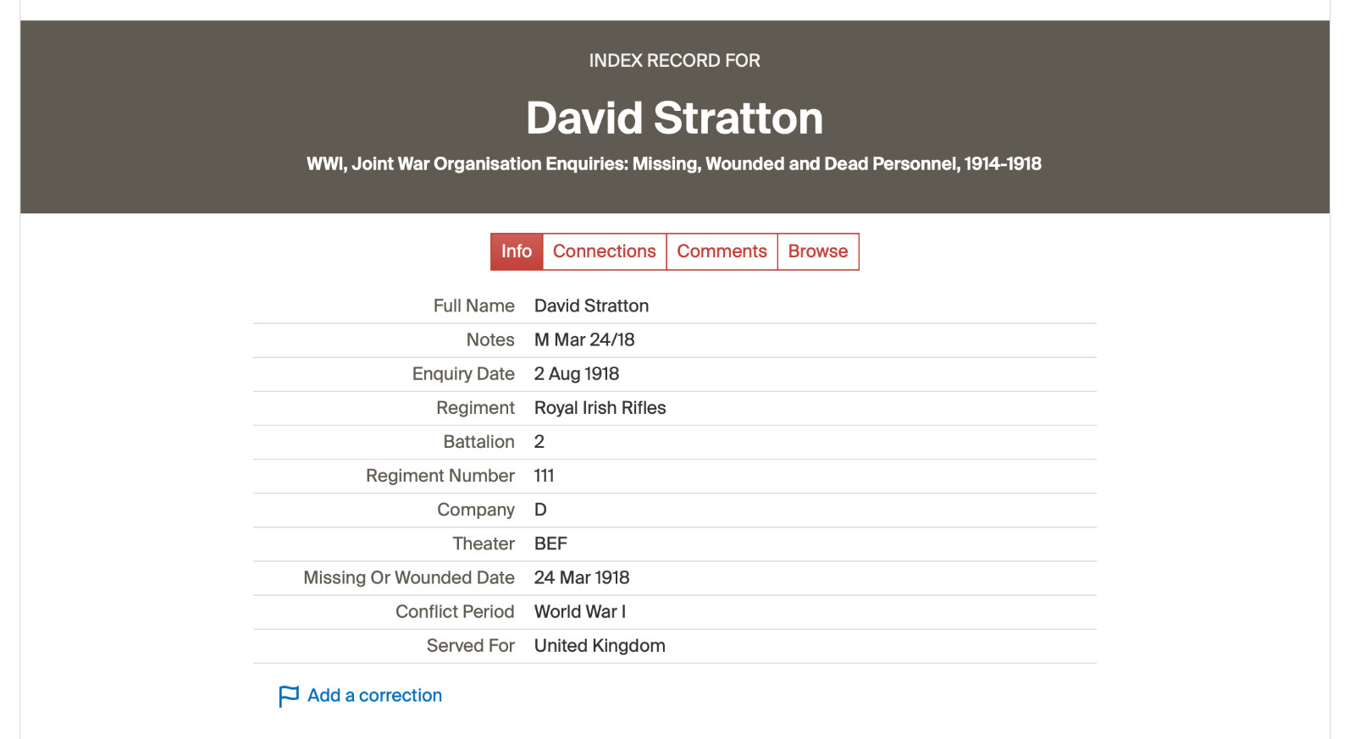
Task: Click the INDEX RECORD FOR header text
Action: pos(675,61)
